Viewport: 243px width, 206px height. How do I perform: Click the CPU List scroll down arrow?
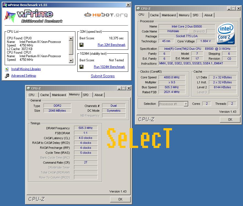[71, 61]
